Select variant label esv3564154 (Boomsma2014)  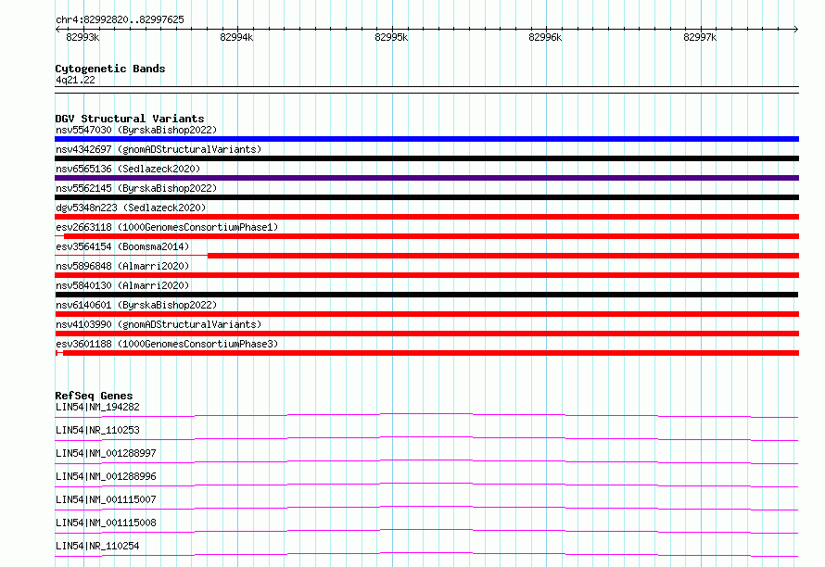pos(122,246)
